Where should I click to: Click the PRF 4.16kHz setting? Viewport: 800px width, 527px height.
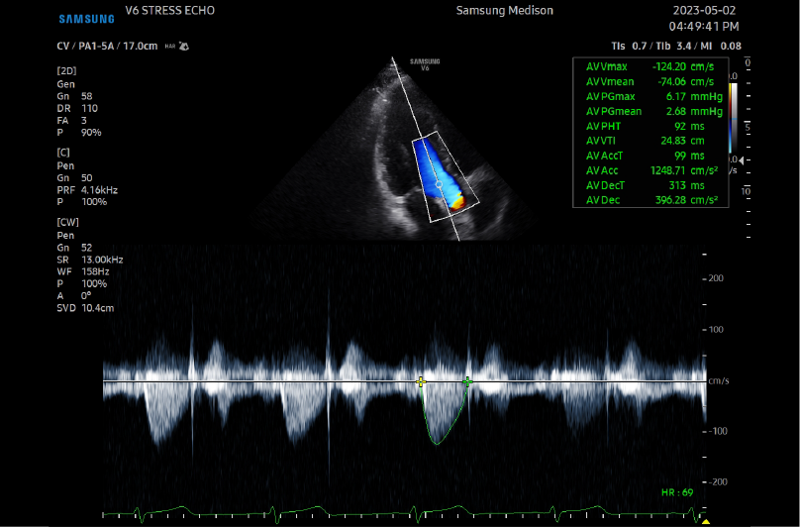click(x=87, y=190)
